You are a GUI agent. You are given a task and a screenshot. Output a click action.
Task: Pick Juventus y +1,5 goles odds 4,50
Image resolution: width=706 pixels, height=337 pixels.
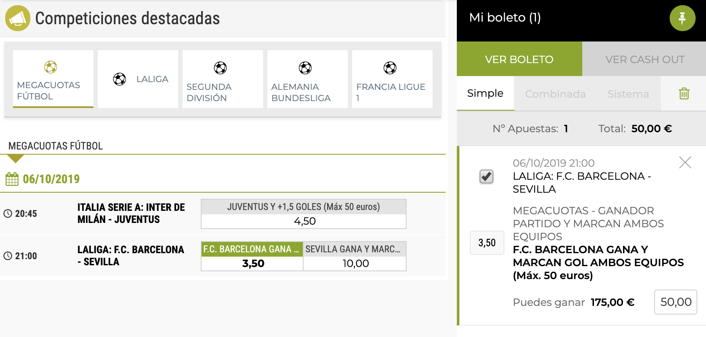(304, 221)
